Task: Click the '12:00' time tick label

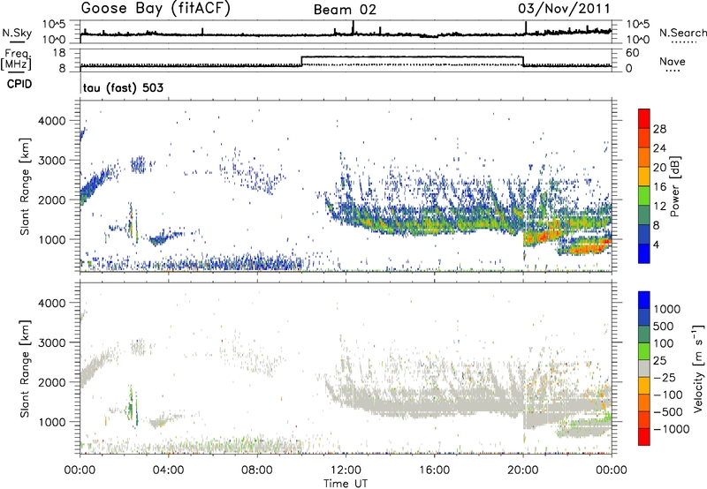Action: (346, 470)
